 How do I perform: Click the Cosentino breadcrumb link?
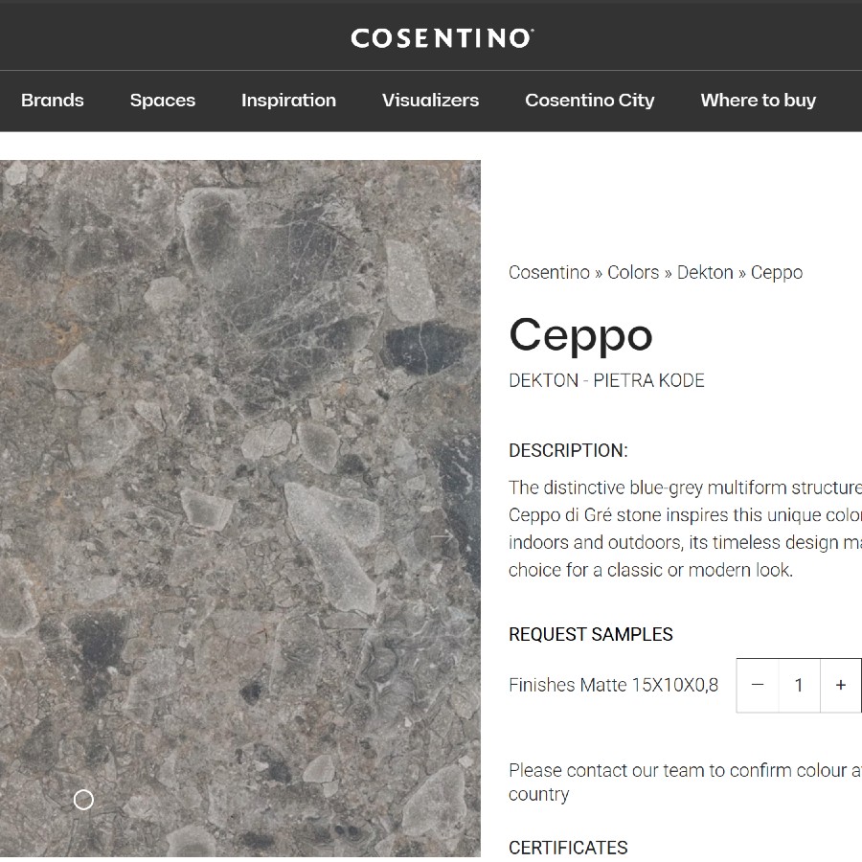[549, 272]
